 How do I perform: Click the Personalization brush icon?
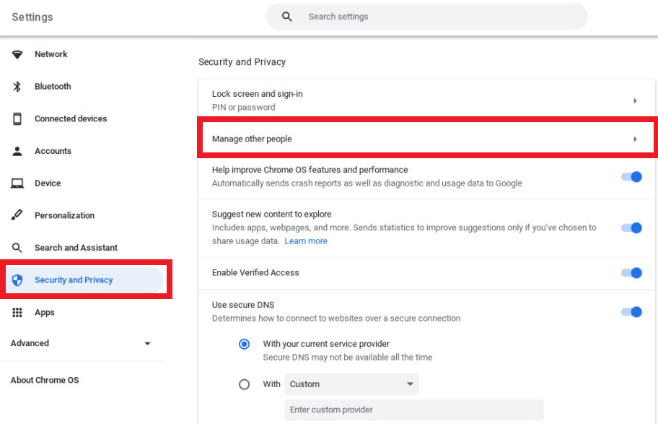click(x=17, y=215)
